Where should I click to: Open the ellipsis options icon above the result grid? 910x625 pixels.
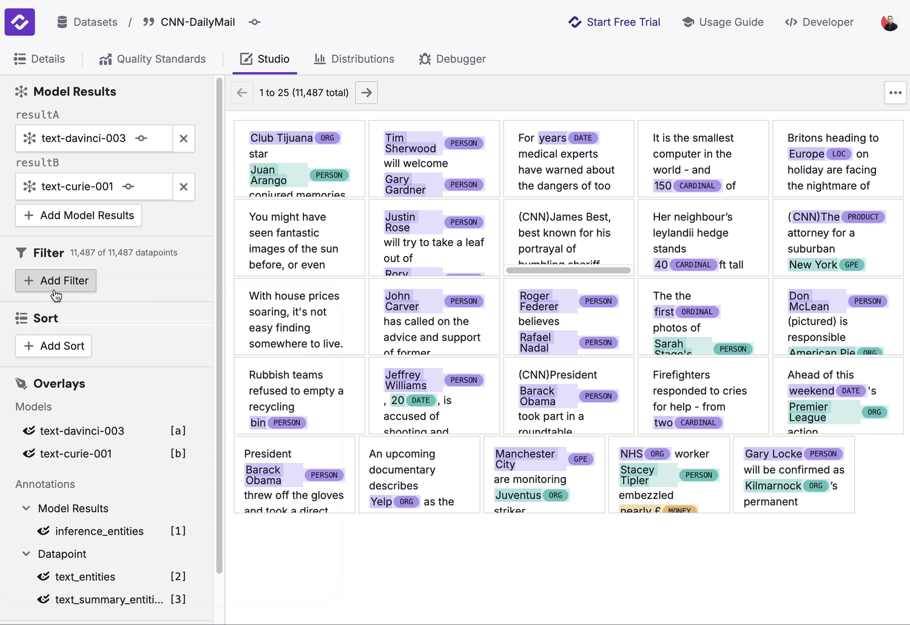895,92
